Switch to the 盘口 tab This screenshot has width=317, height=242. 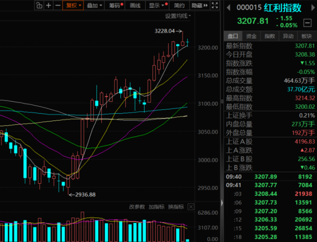[x=233, y=36]
